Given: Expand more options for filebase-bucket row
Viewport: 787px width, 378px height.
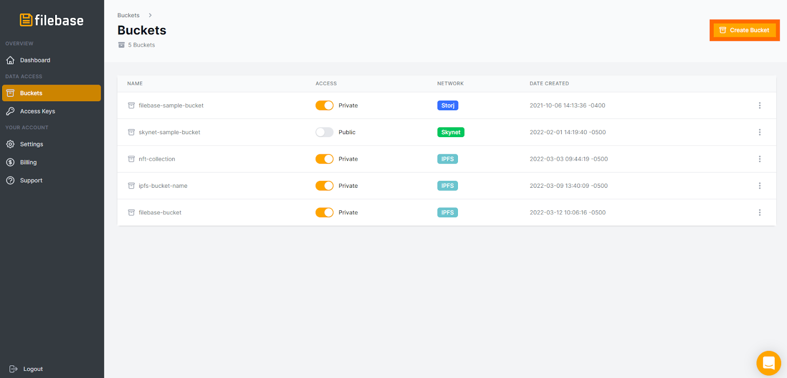Looking at the screenshot, I should tap(759, 213).
